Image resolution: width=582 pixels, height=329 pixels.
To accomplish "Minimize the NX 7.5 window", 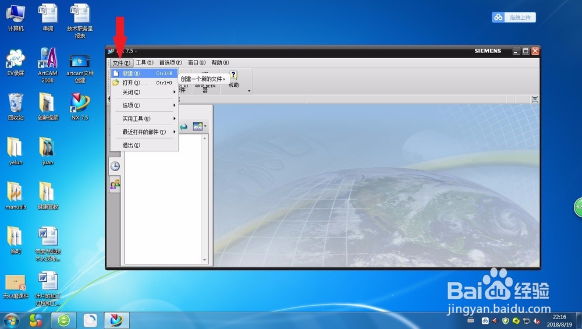I will pos(516,51).
